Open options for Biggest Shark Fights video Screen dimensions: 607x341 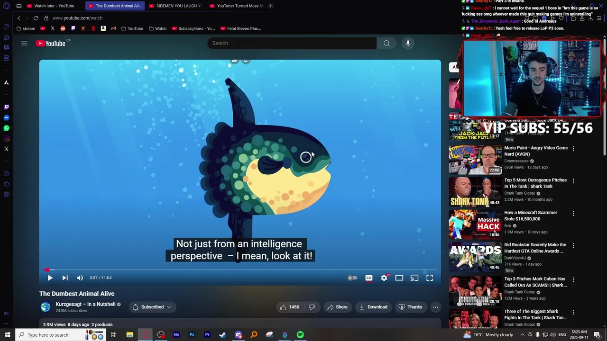tap(573, 313)
